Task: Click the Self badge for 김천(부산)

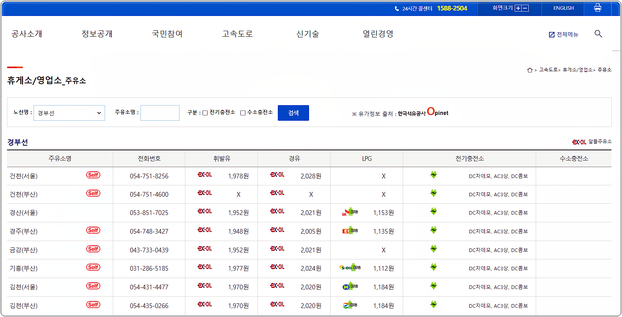Action: click(93, 305)
